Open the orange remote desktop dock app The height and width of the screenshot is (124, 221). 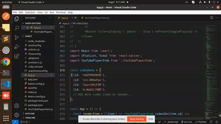click(x=6, y=95)
